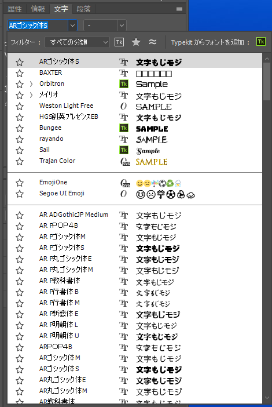Click the Trajan Color gold SAMPLE preview
This screenshot has height=407, width=272.
click(x=152, y=162)
